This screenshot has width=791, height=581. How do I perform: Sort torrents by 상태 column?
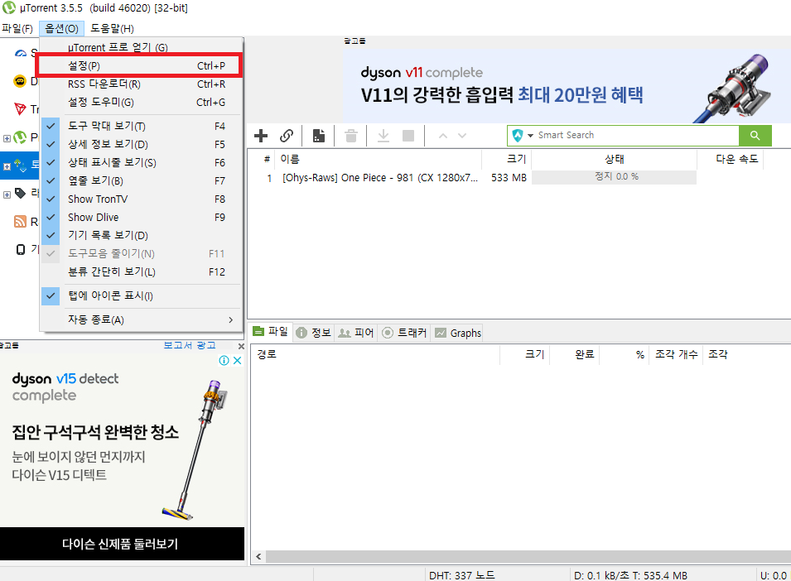[614, 159]
